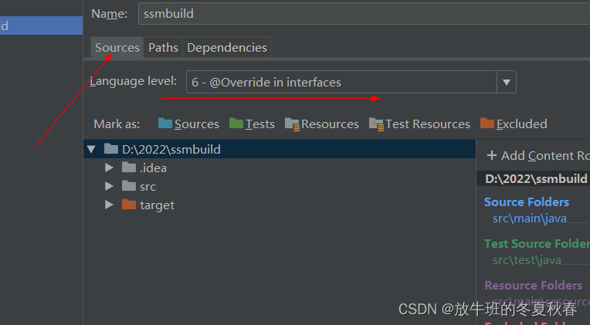Select the src folder row
The image size is (590, 325).
280,186
